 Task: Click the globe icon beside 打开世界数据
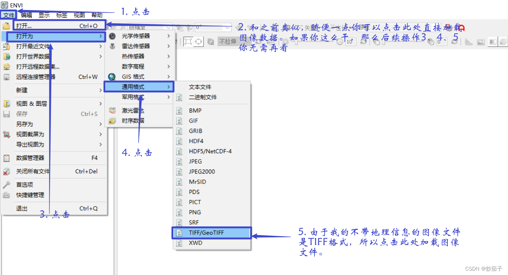pyautogui.click(x=6, y=57)
